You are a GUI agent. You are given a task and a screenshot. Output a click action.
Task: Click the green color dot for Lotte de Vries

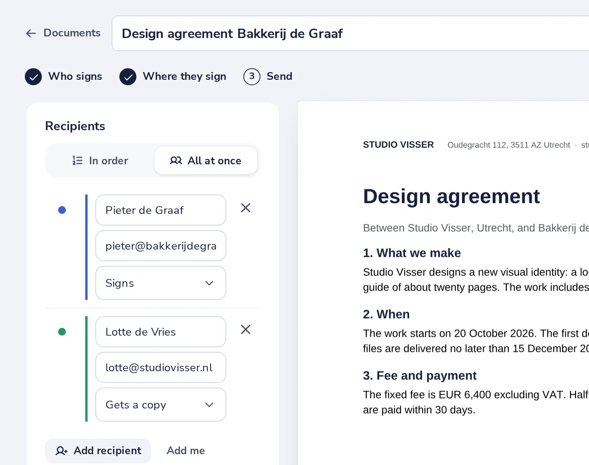coord(62,332)
